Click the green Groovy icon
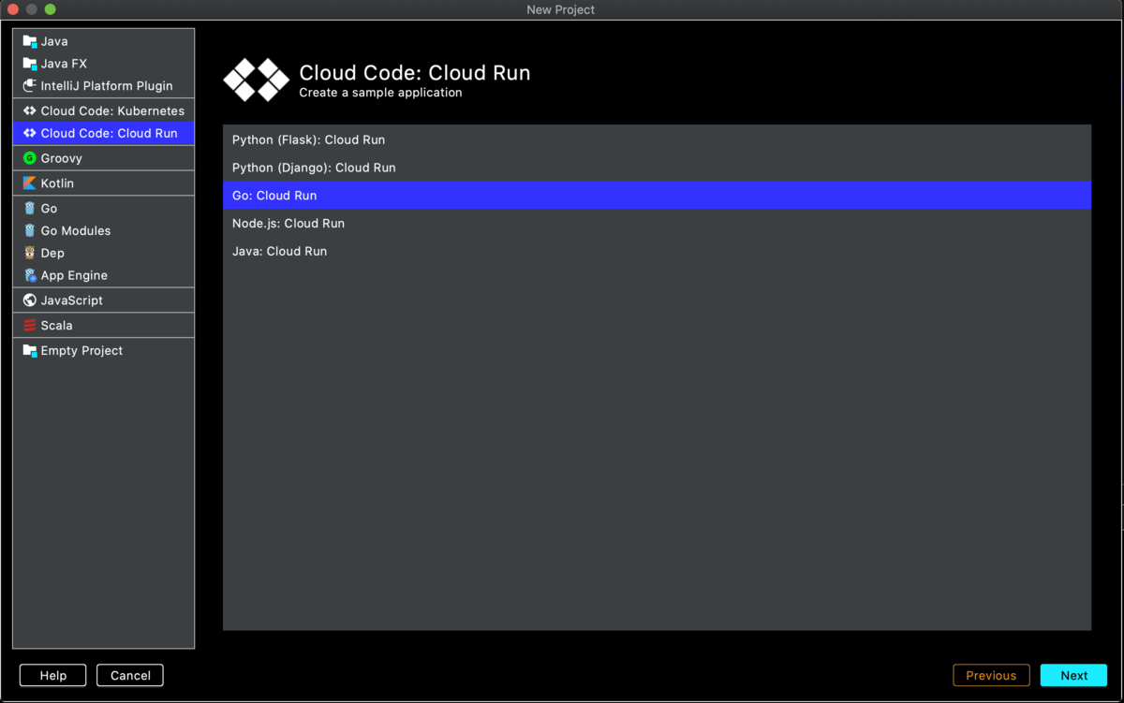This screenshot has height=703, width=1124. pyautogui.click(x=30, y=158)
